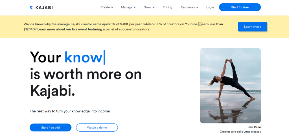Click the yellow banner announcement text
The width and height of the screenshot is (289, 135).
123,27
